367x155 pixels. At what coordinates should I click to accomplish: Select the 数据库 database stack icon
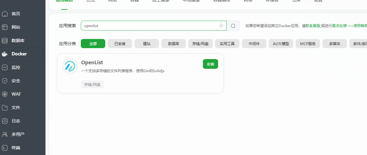pyautogui.click(x=5, y=41)
